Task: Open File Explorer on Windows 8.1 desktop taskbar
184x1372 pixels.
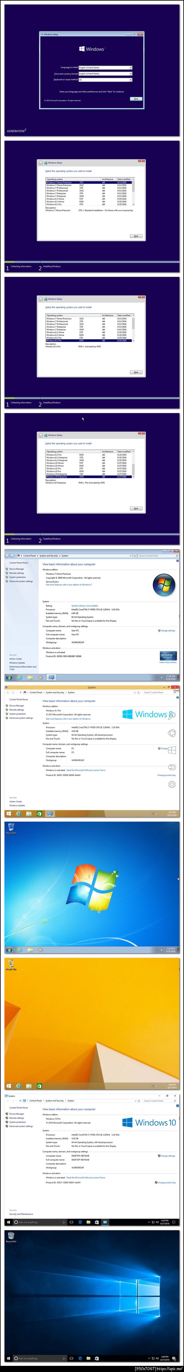Action: pyautogui.click(x=29, y=1086)
